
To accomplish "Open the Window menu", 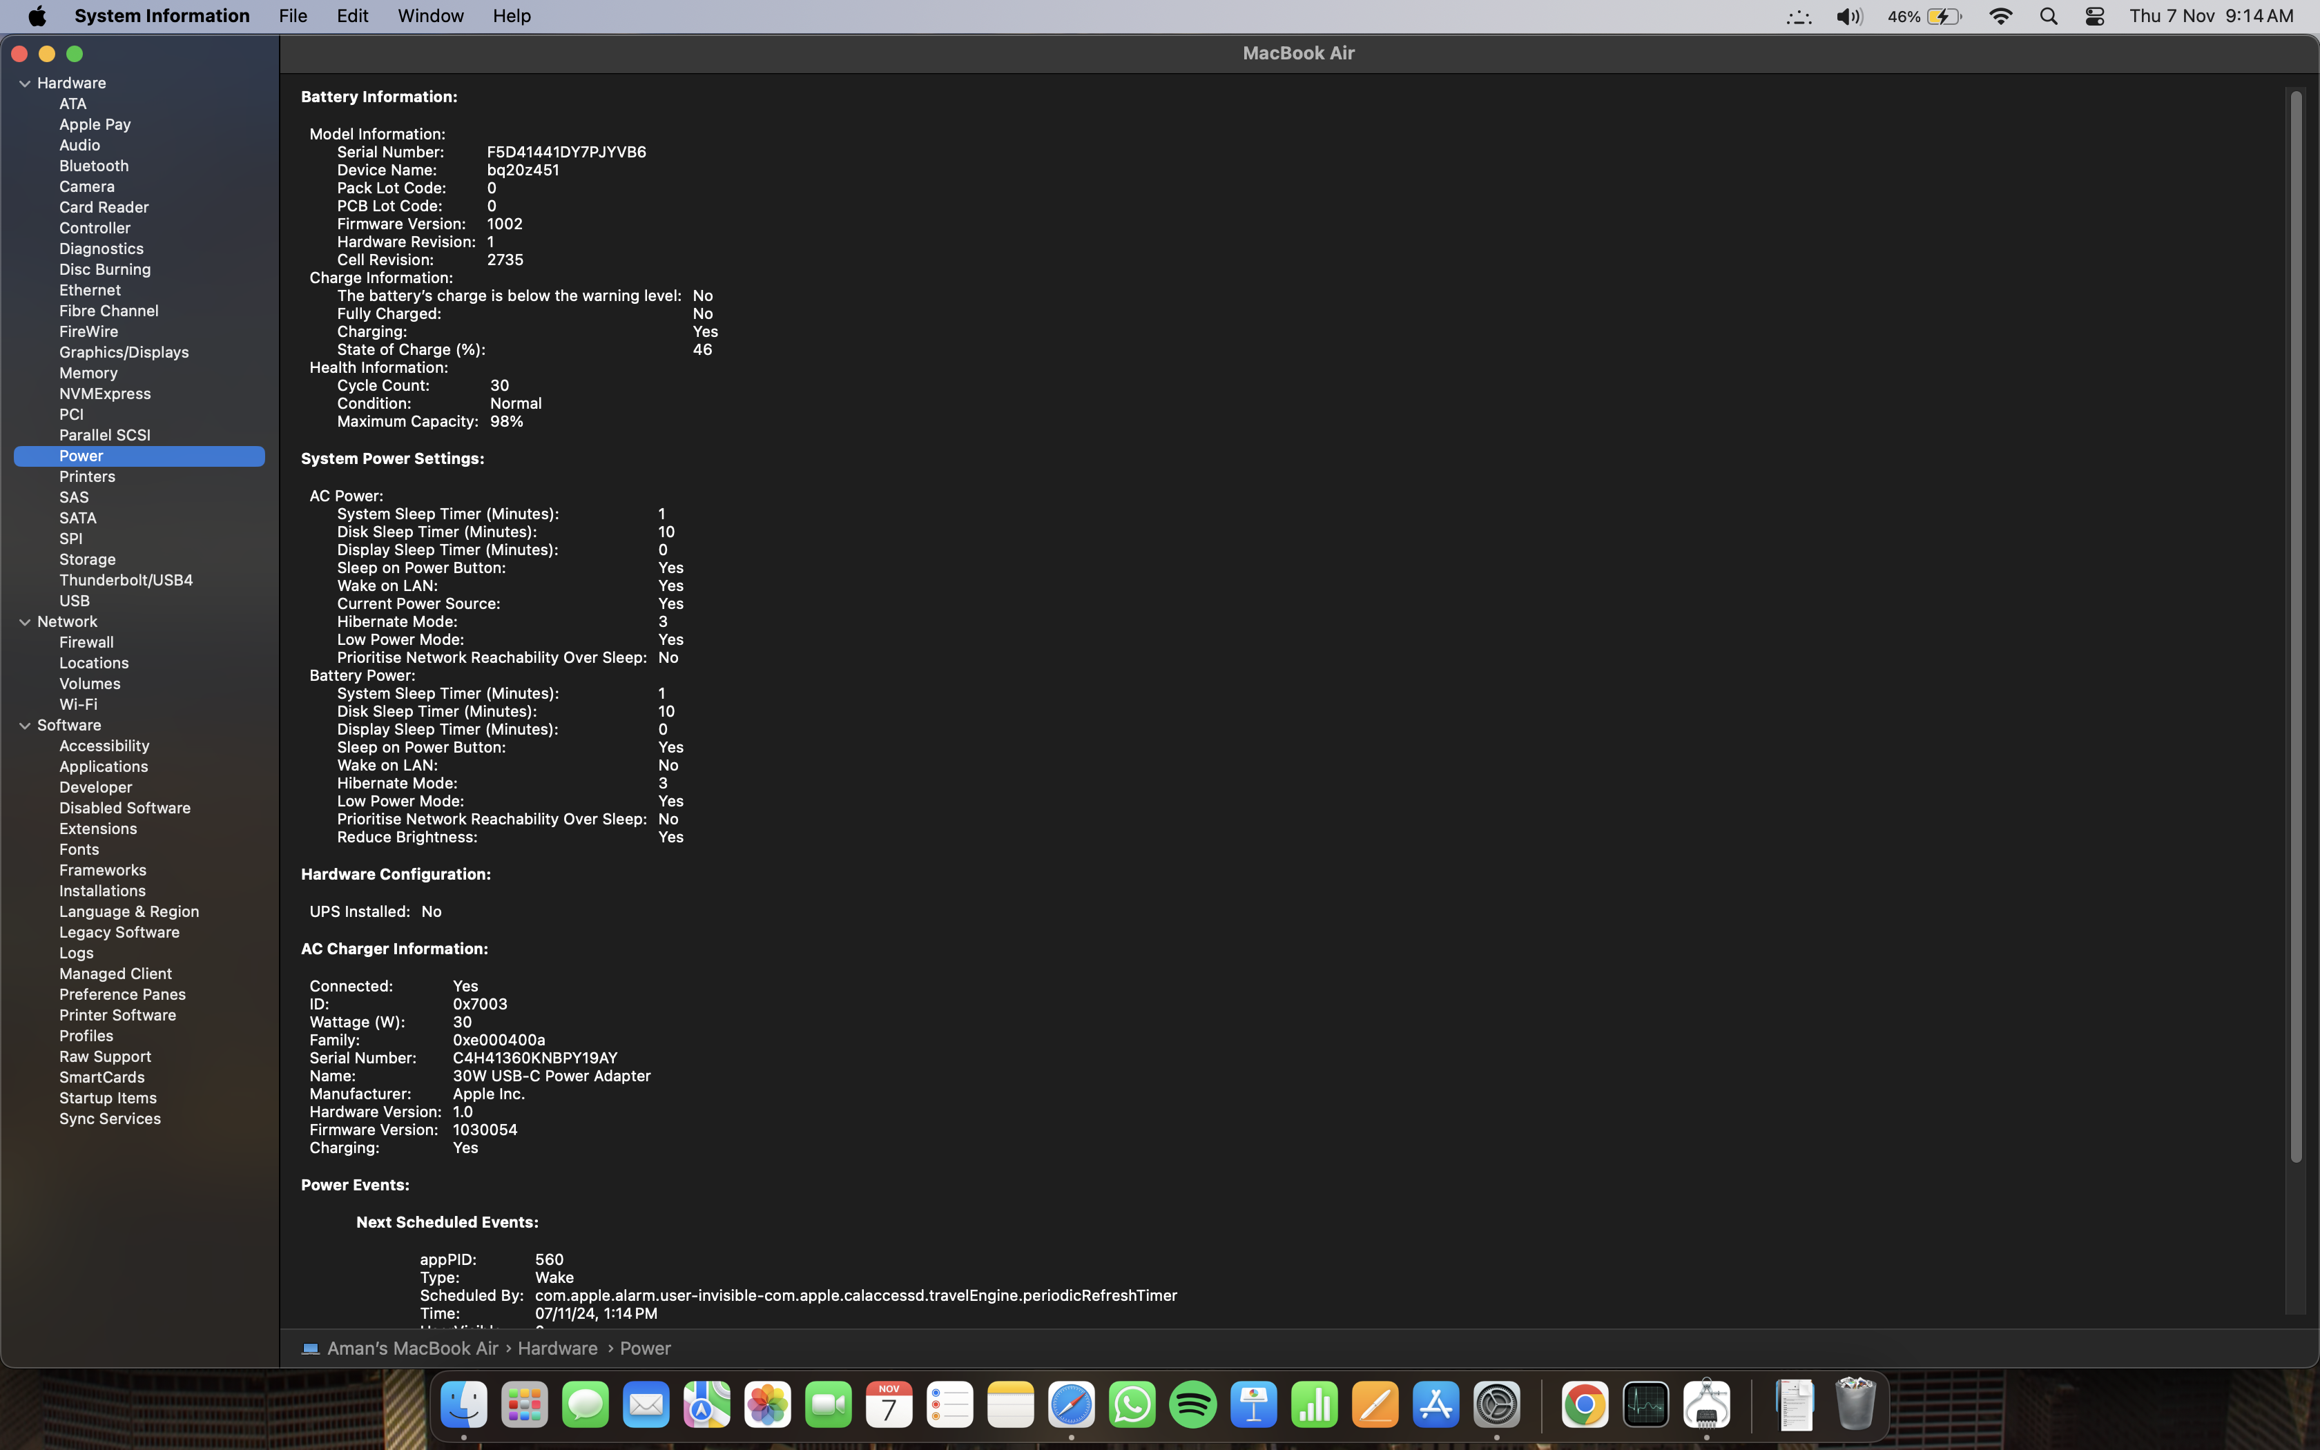I will coord(430,17).
